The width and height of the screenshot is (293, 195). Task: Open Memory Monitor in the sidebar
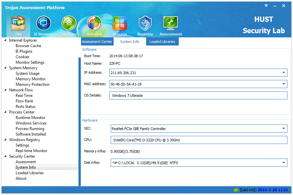point(31,79)
